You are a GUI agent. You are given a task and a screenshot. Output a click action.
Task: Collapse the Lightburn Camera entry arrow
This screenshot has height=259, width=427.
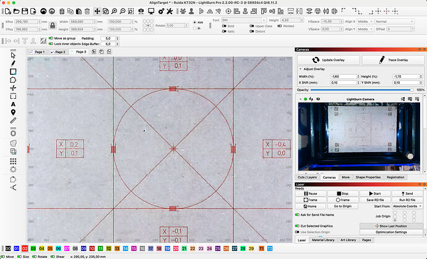tap(300, 99)
